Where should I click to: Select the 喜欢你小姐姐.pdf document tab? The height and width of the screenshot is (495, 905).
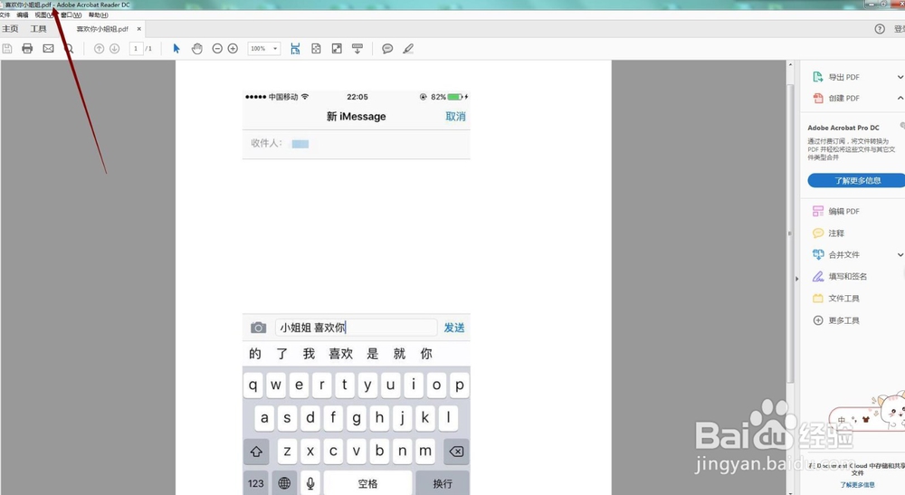(x=103, y=29)
